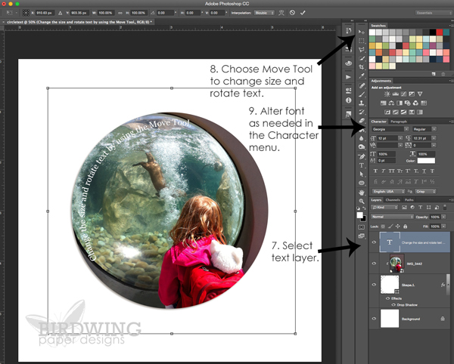Select the Crop tool
The image size is (454, 364).
point(360,66)
